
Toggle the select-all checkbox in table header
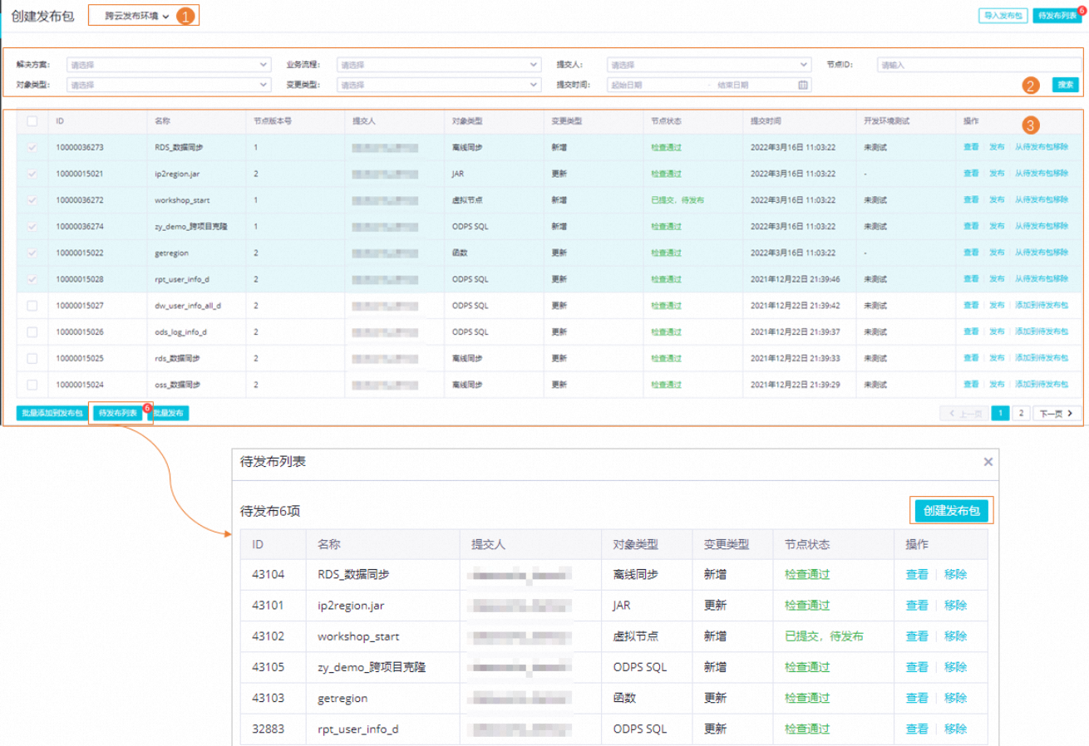(32, 121)
